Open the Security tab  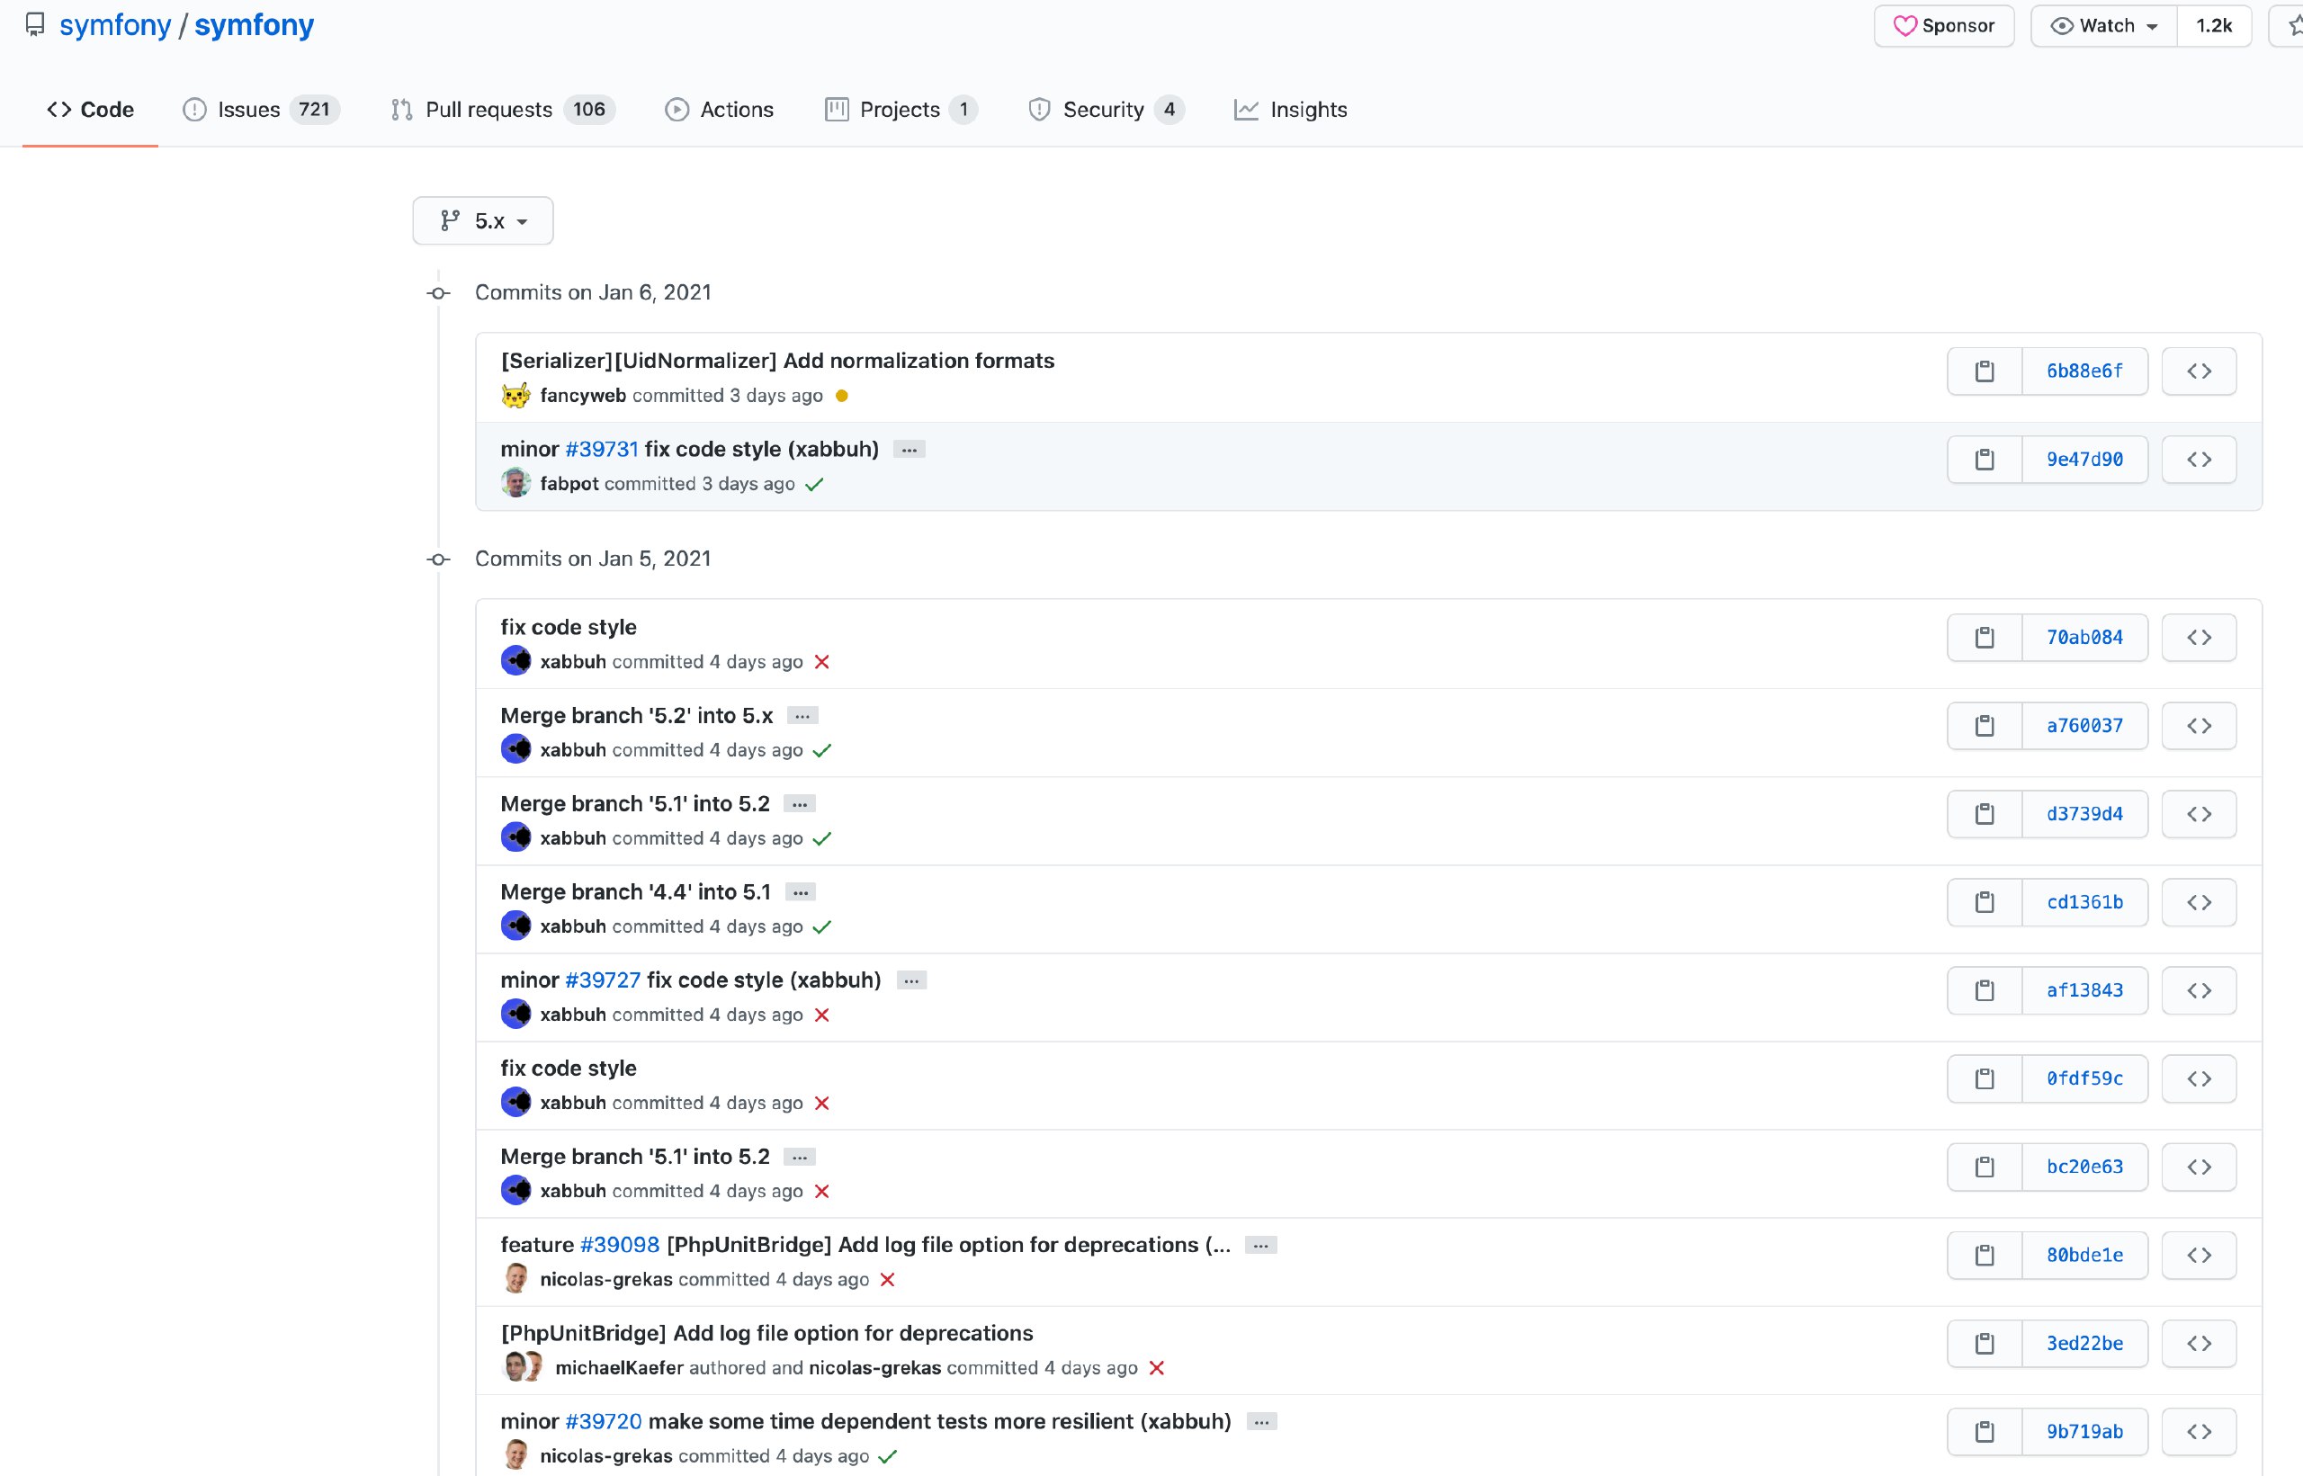(x=1106, y=109)
